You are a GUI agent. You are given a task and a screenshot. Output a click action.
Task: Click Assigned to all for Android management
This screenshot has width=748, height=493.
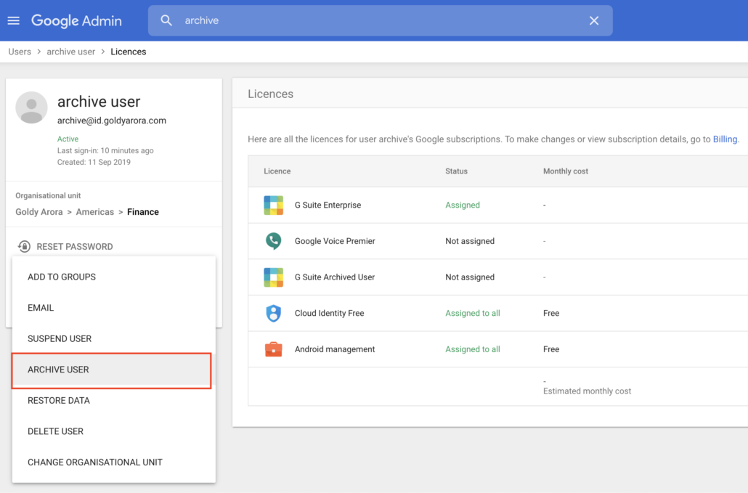point(472,349)
